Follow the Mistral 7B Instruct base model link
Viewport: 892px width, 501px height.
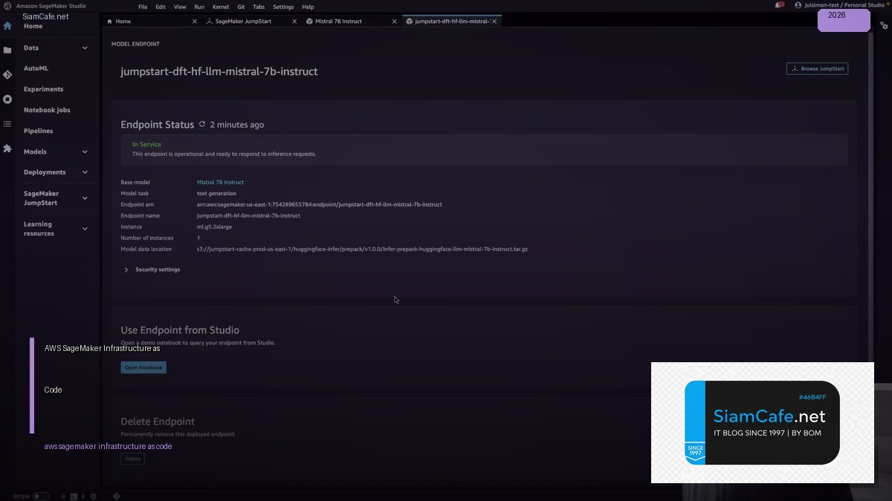(x=220, y=182)
